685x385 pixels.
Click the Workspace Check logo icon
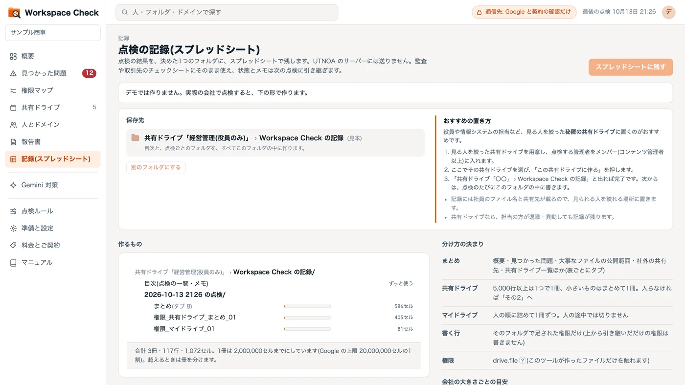click(x=14, y=13)
